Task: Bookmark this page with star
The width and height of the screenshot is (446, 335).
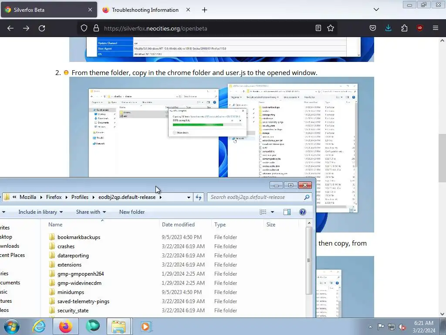Action: (x=331, y=28)
